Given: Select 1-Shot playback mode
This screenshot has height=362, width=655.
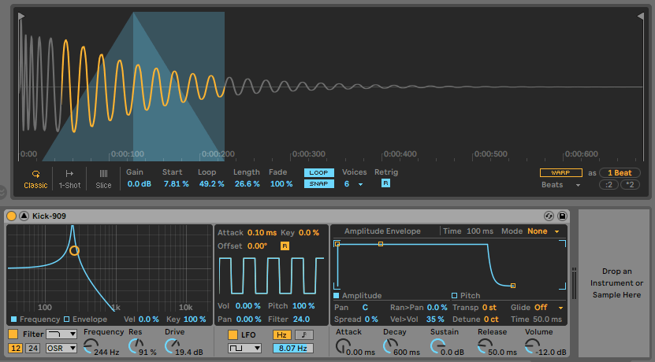Looking at the screenshot, I should 69,179.
